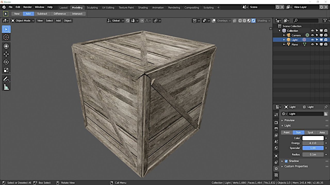Viewport: 330px width, 185px height.
Task: Open the Render properties tab
Action: tap(276, 122)
